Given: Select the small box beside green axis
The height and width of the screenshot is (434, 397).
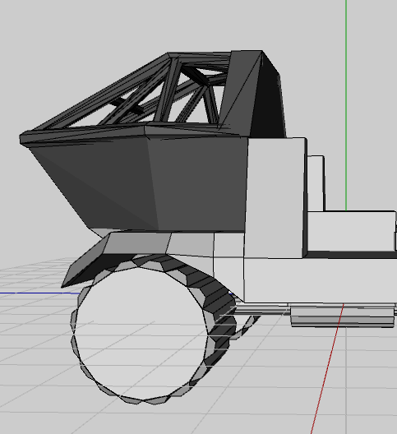Looking at the screenshot, I should tap(316, 183).
